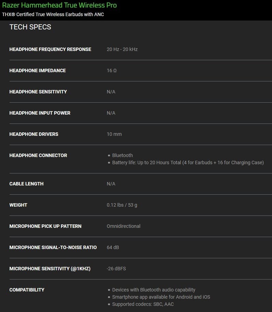Select the Omnidirectional pick up pattern value

point(123,226)
